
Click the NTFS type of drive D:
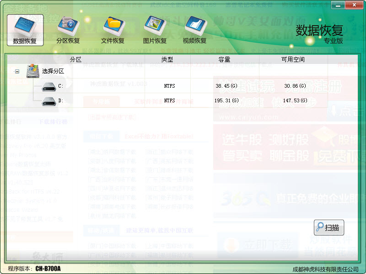point(169,100)
